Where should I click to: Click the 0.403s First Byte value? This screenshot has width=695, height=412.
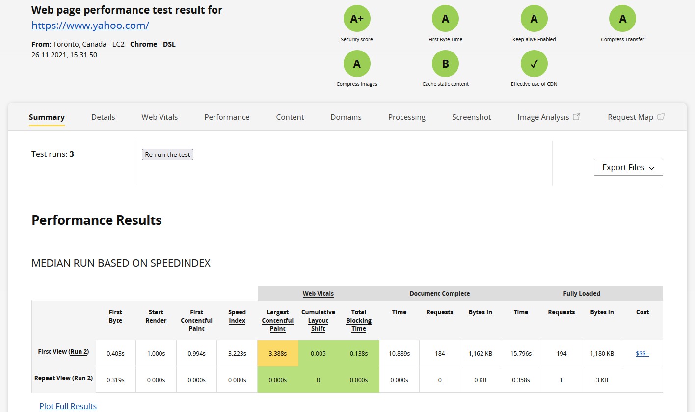click(115, 353)
